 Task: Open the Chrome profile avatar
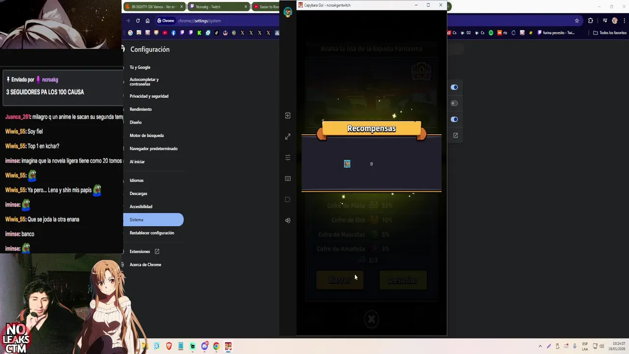(x=615, y=21)
